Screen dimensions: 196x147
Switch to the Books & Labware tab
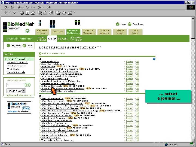click(x=104, y=32)
